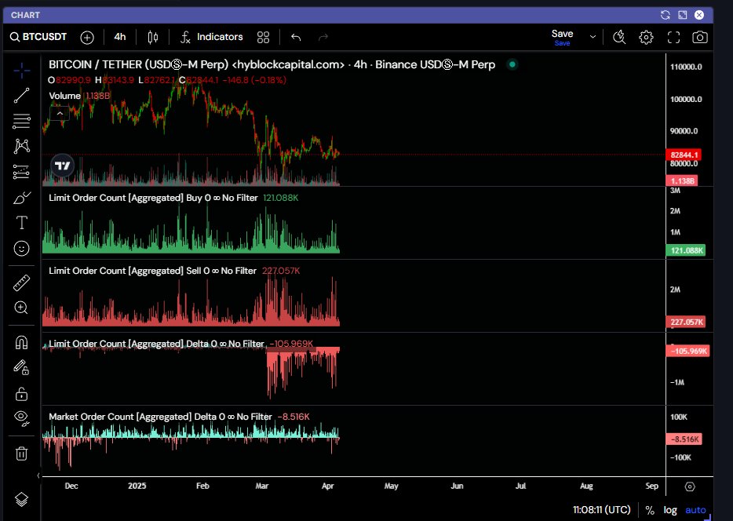
Task: Click the -8.516K market delta axis label
Action: 684,439
